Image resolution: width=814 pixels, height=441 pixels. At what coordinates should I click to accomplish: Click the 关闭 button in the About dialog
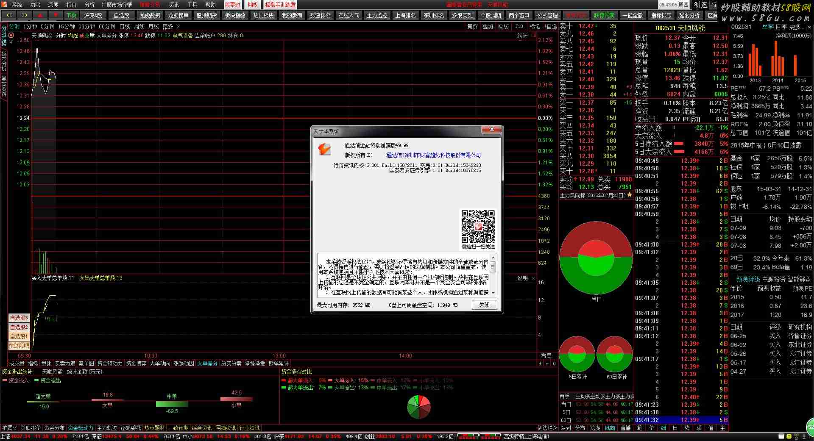(x=484, y=305)
